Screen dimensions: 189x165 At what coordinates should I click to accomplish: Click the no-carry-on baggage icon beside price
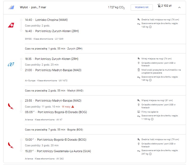[x=159, y=6]
